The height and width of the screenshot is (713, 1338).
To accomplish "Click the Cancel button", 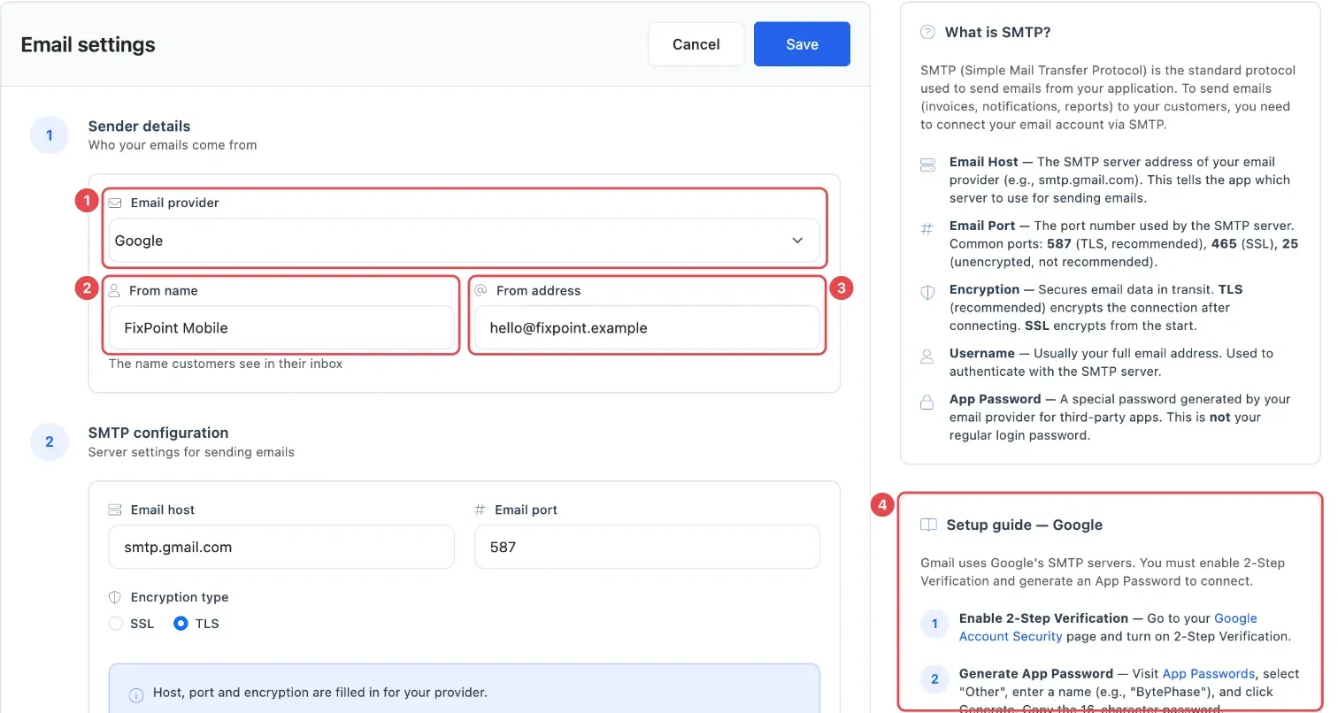I will click(x=696, y=44).
